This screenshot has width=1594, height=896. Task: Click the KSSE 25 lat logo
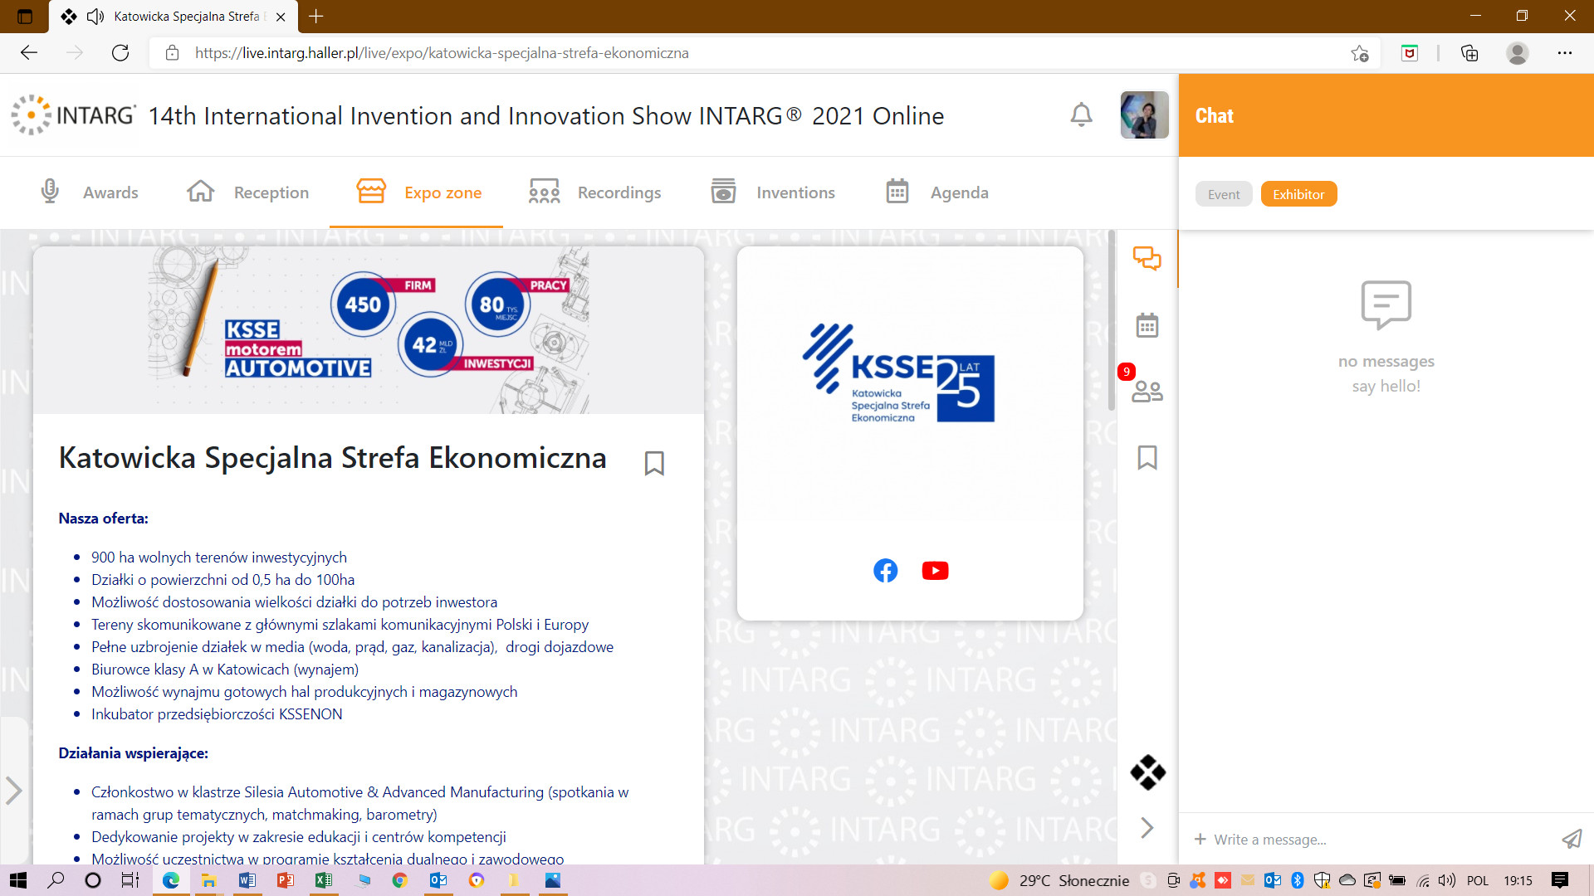pyautogui.click(x=898, y=373)
